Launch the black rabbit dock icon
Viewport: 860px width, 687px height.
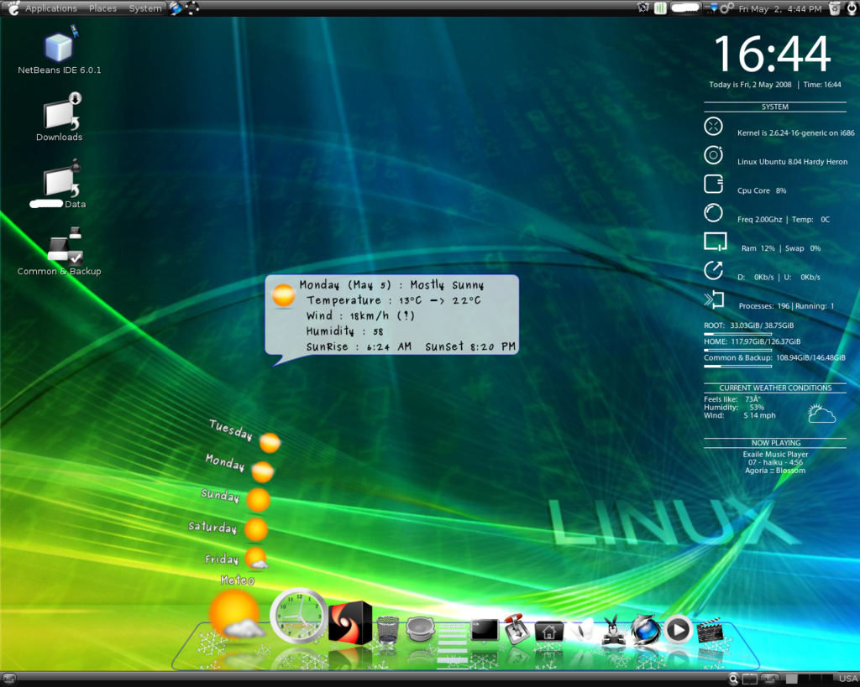[612, 629]
